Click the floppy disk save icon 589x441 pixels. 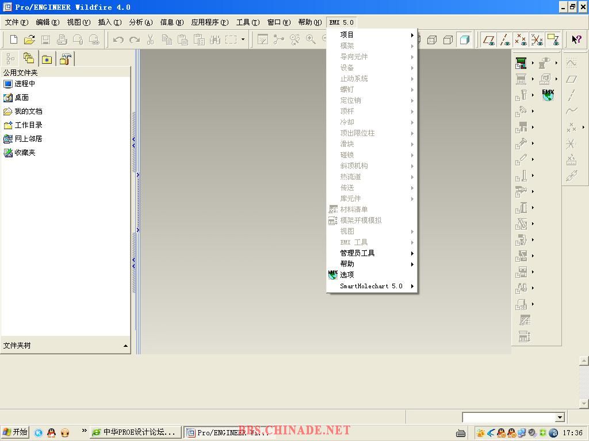pyautogui.click(x=46, y=40)
